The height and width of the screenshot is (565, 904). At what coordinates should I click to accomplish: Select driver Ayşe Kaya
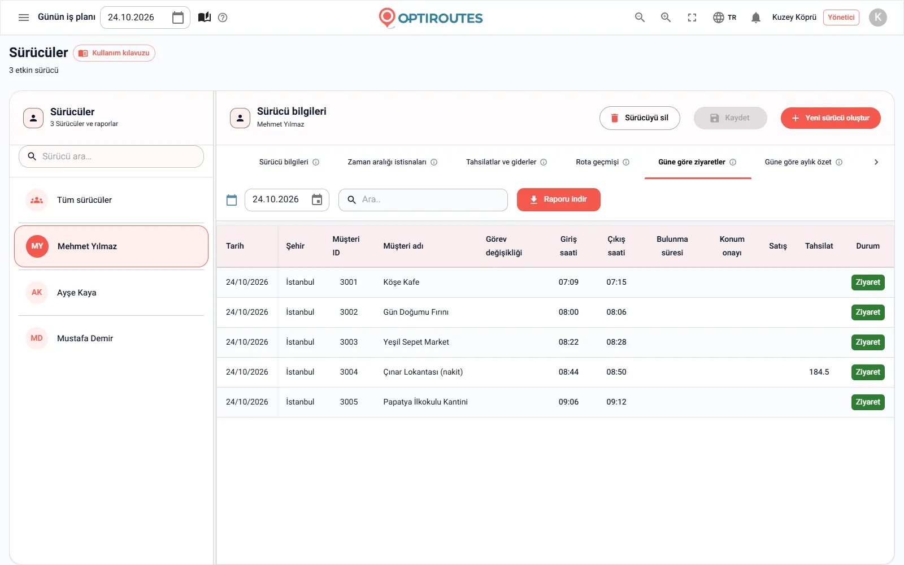[x=111, y=293]
